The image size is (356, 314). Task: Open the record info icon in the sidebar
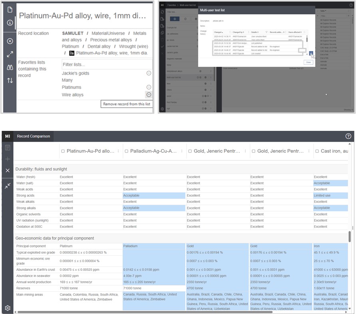[x=10, y=23]
